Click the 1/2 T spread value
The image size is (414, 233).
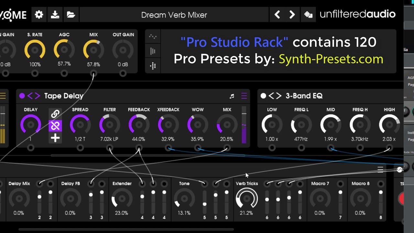(80, 139)
